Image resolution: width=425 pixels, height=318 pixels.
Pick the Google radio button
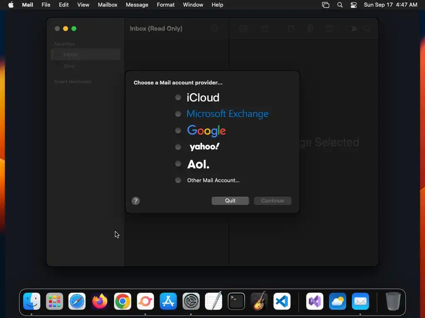pos(178,130)
